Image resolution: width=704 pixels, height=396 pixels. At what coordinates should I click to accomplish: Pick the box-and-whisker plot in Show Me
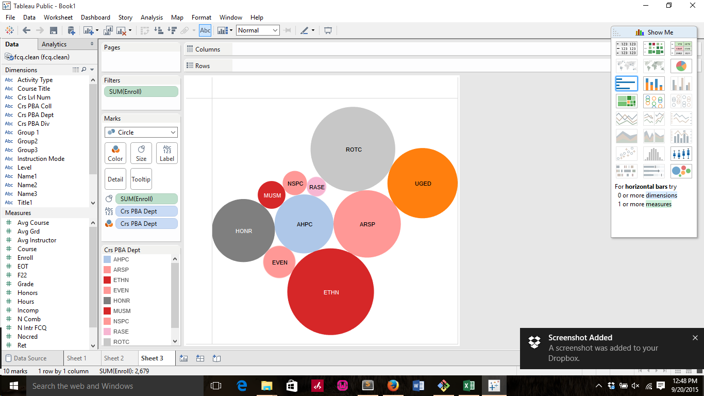coord(681,154)
